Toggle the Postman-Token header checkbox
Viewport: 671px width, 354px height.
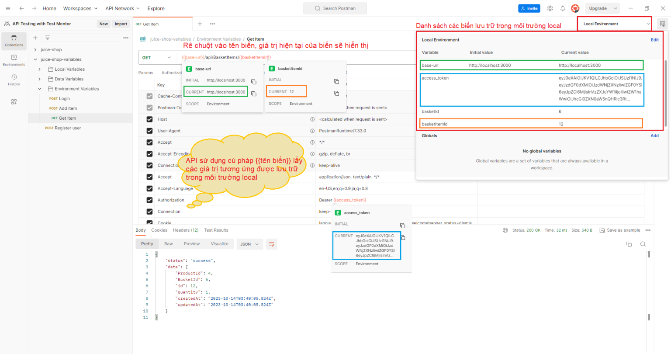tap(149, 108)
